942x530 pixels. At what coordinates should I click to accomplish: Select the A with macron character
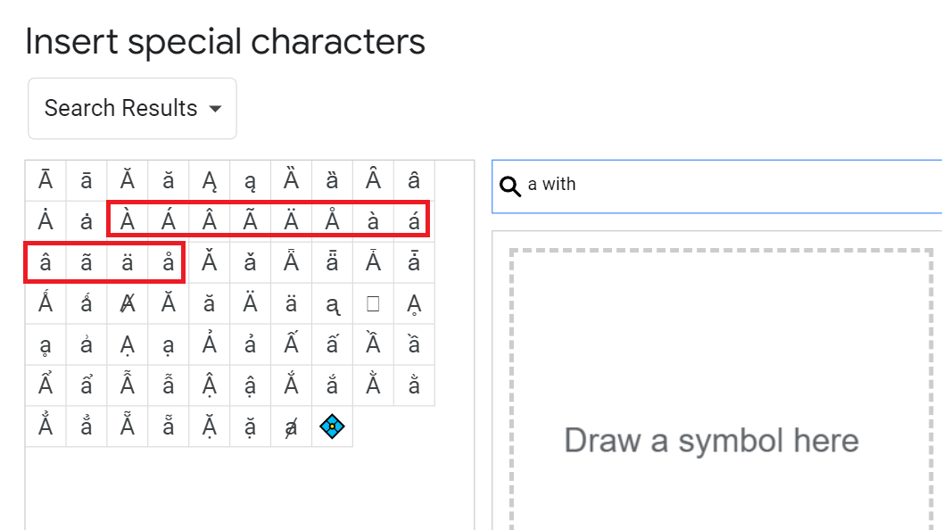tap(45, 178)
